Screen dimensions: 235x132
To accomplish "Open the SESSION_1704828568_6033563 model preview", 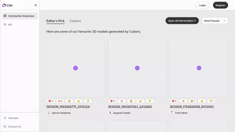I will [199, 68].
